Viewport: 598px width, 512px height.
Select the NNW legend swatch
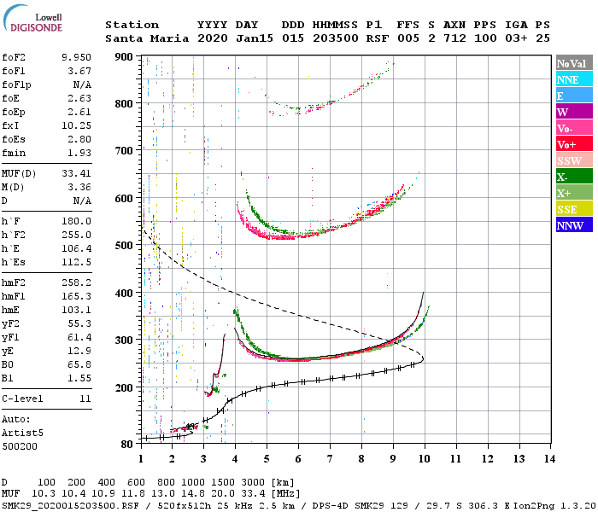574,224
